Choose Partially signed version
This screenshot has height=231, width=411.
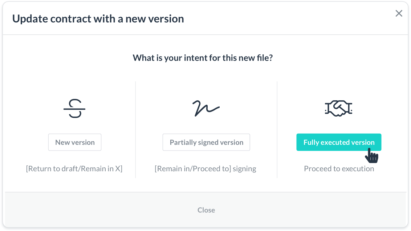[x=206, y=142]
